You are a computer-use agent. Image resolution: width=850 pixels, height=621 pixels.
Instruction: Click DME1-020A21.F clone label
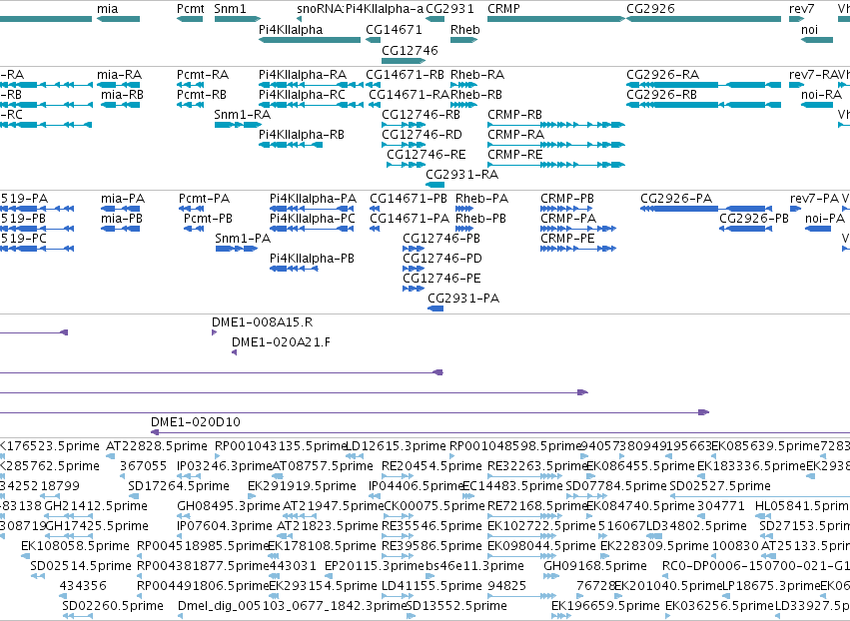(282, 342)
